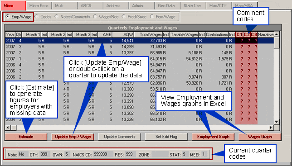Image resolution: width=292 pixels, height=166 pixels.
Task: Click the horizontal scrollbar right arrow
Action: [271, 128]
